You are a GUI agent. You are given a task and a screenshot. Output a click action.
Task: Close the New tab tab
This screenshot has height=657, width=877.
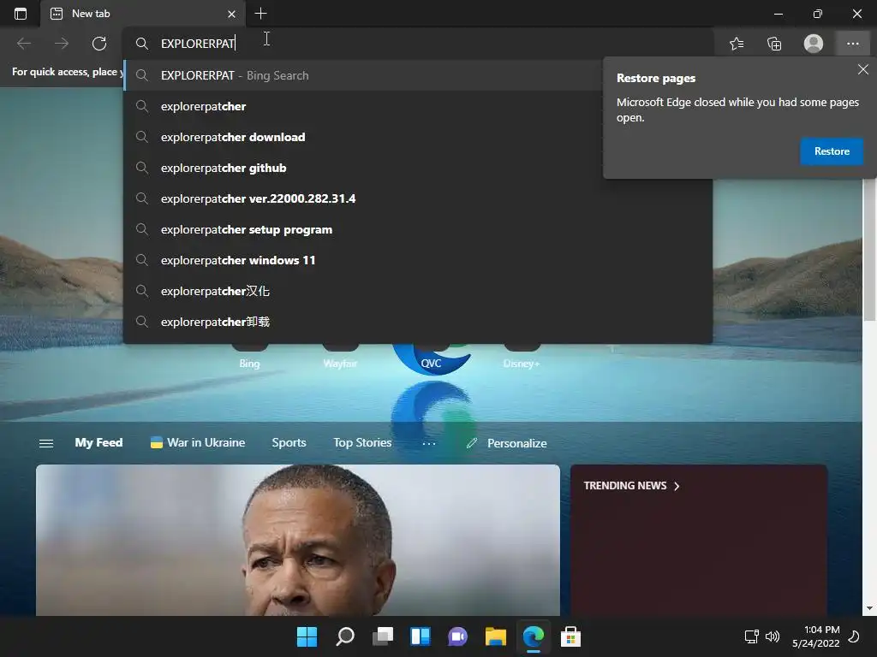coord(231,14)
